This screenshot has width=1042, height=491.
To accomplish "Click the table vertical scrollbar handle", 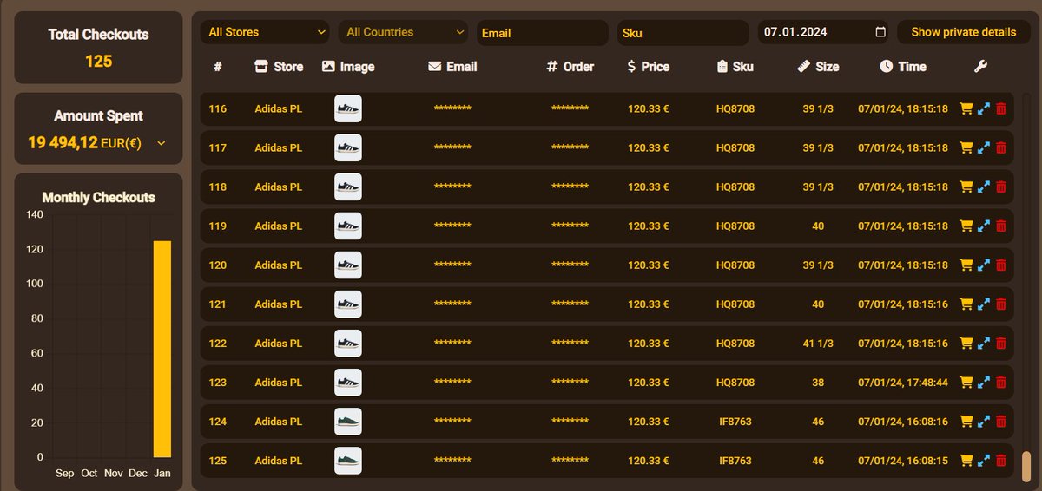I will click(x=1026, y=466).
